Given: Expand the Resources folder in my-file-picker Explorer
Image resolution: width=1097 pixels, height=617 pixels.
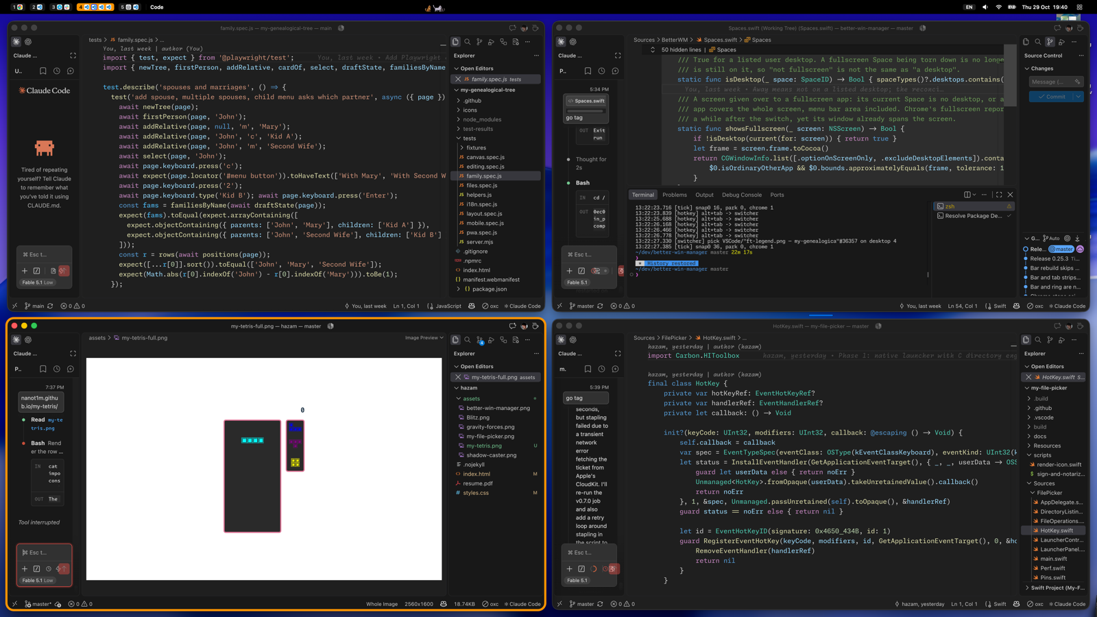Looking at the screenshot, I should [1047, 446].
